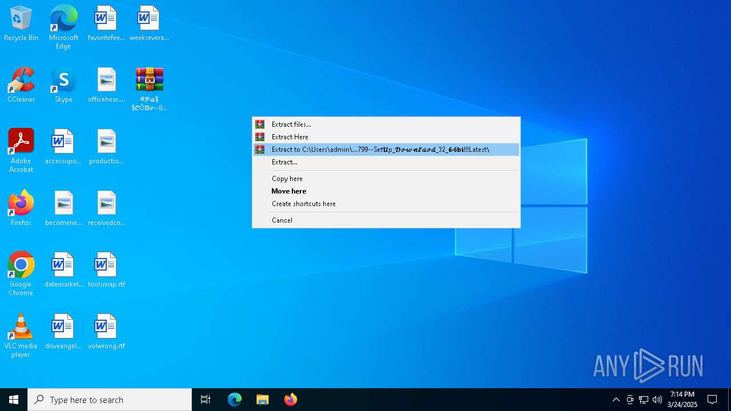731x411 pixels.
Task: Select the toolsmap.rtf file
Action: pos(106,271)
